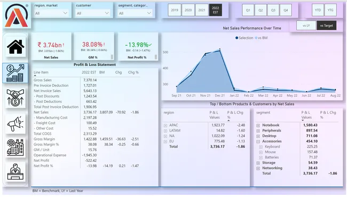The height and width of the screenshot is (197, 347).
Task: Click the vs BM legend item
Action: pyautogui.click(x=261, y=38)
